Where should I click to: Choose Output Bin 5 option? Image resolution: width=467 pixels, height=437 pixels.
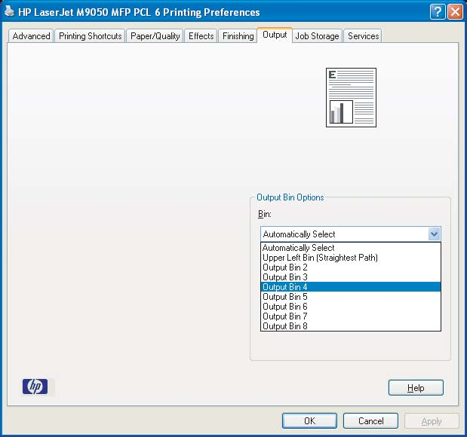[351, 297]
